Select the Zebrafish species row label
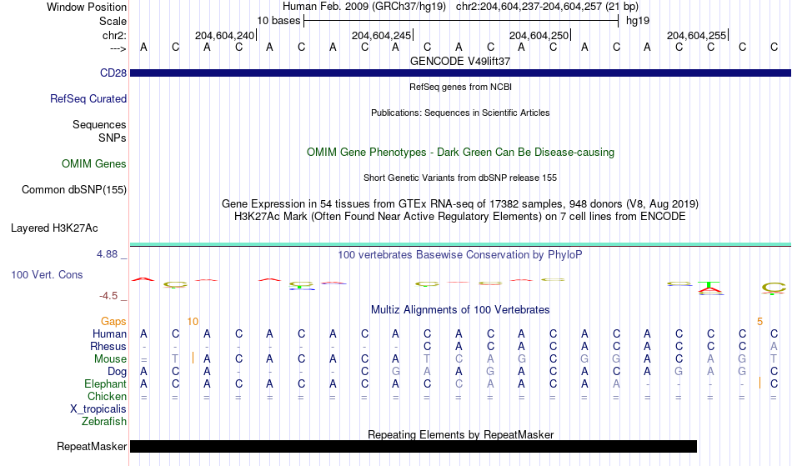Image resolution: width=792 pixels, height=466 pixels. click(104, 422)
